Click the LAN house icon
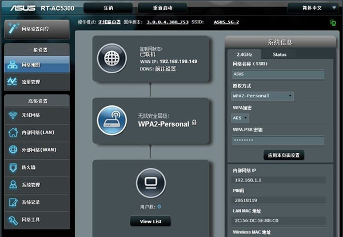Viewport: 343px width, 237px height. point(13,132)
